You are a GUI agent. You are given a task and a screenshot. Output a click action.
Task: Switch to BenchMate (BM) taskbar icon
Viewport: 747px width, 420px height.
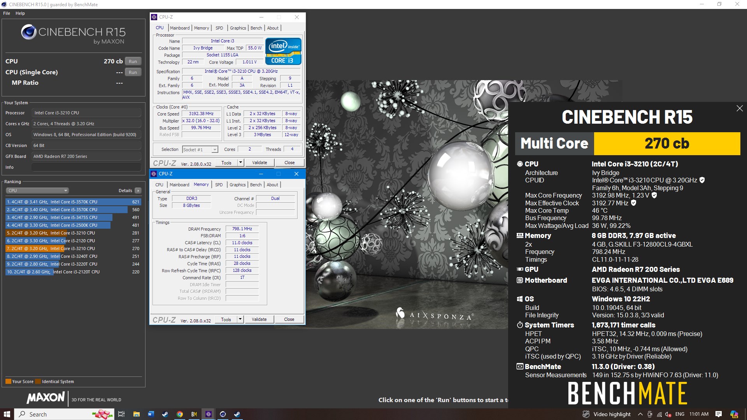coord(194,414)
